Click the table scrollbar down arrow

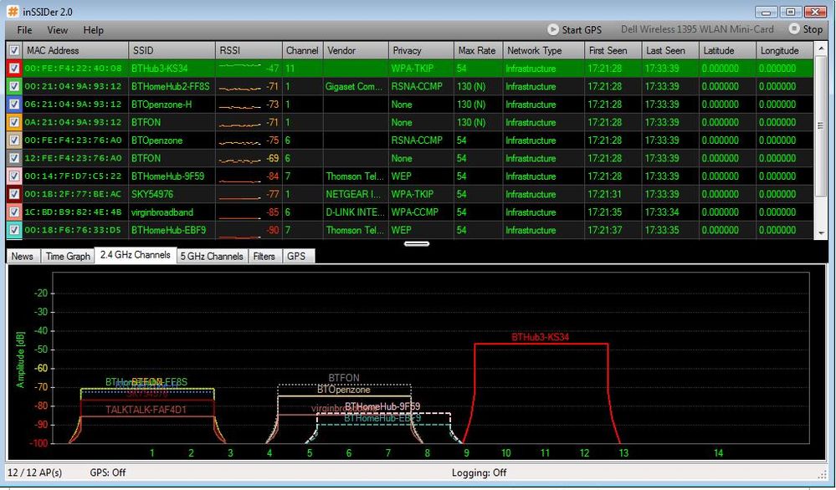pyautogui.click(x=820, y=233)
